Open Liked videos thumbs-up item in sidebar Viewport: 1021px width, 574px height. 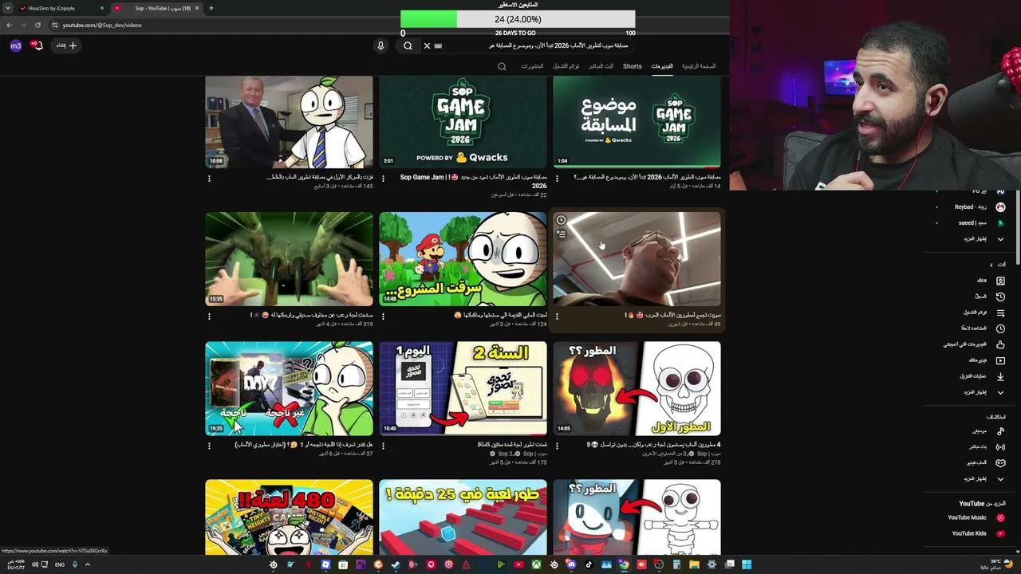tap(974, 344)
